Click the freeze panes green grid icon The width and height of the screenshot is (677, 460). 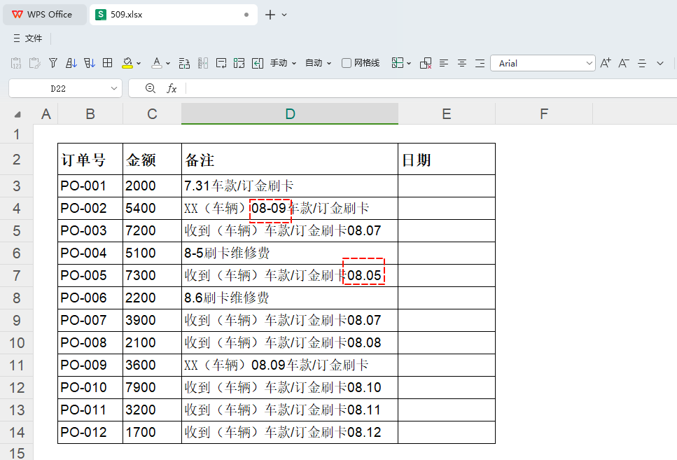[x=398, y=63]
